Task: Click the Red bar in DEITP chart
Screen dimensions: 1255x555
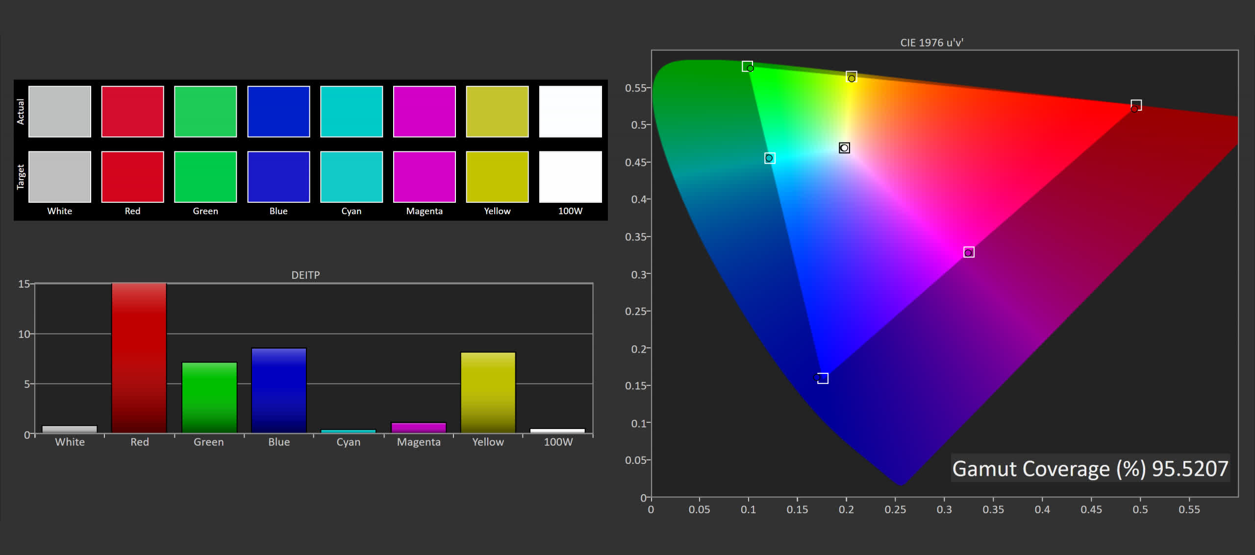Action: [x=139, y=358]
